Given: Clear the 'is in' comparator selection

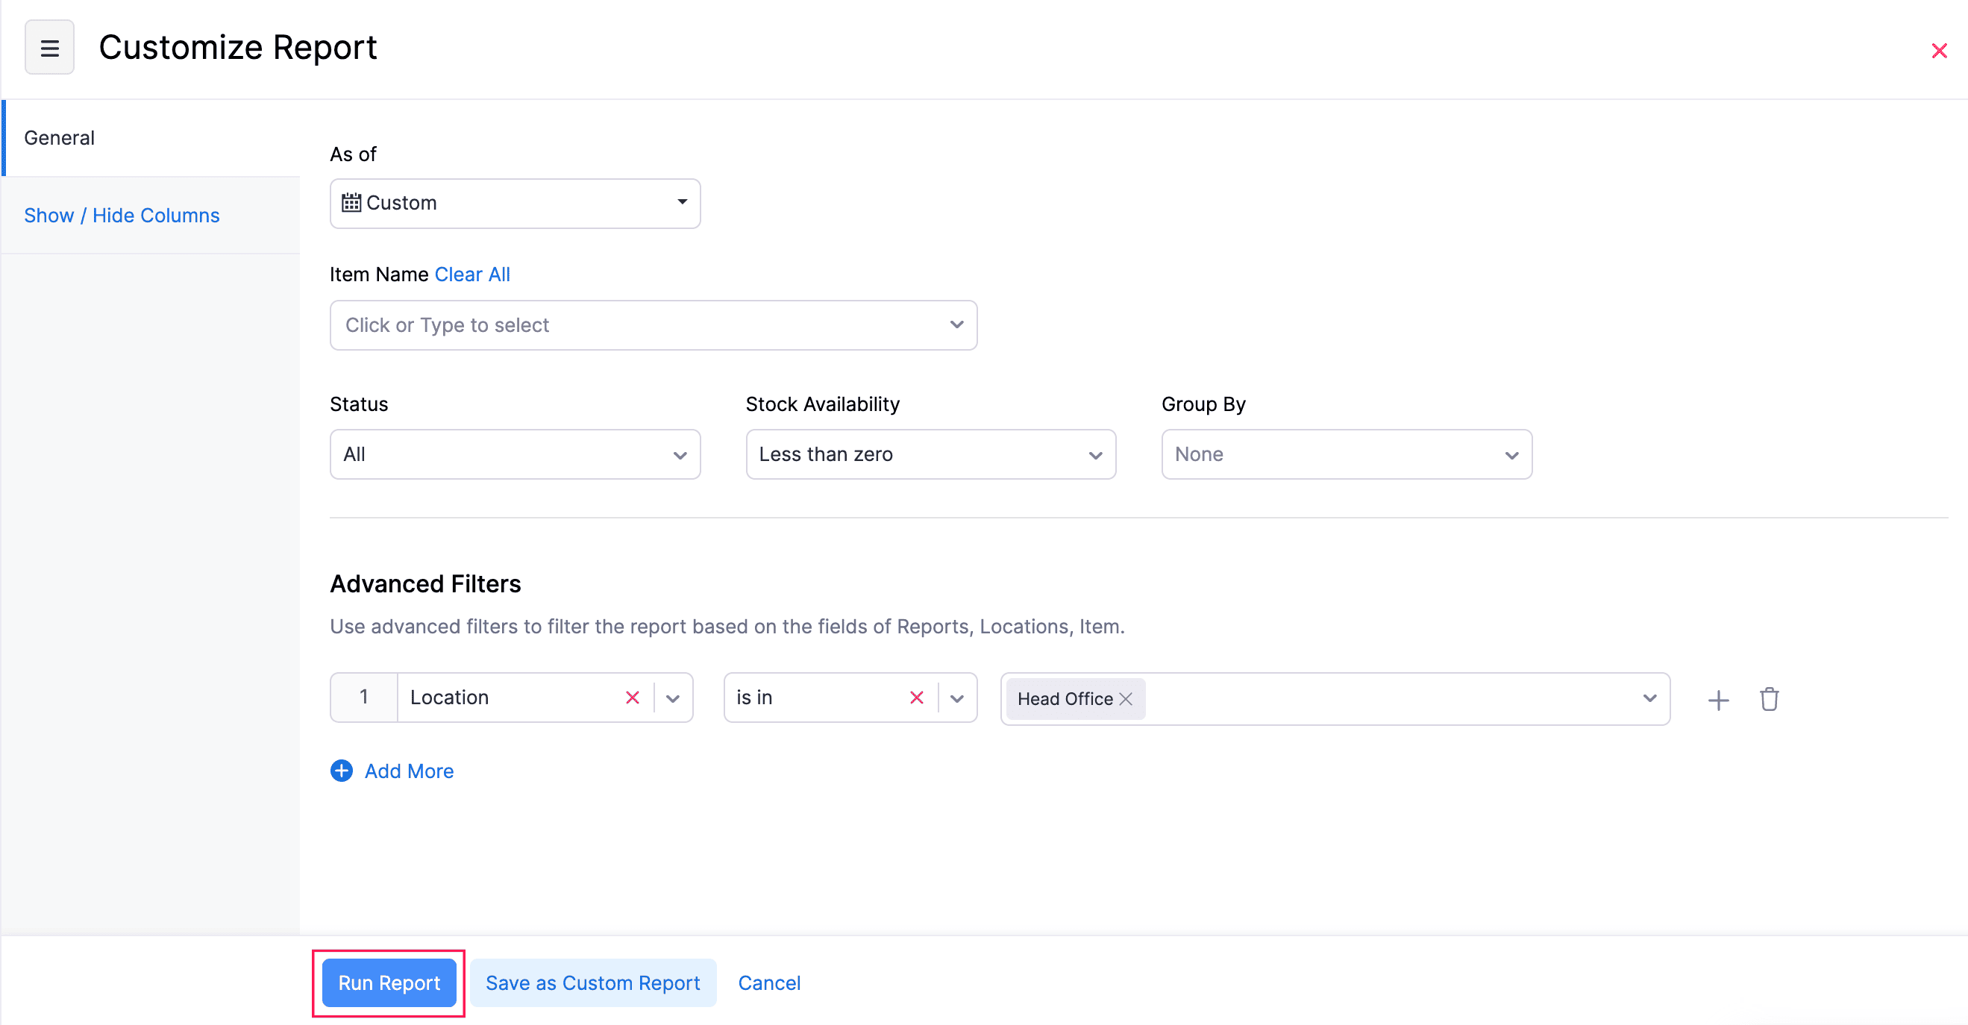Looking at the screenshot, I should pos(916,698).
